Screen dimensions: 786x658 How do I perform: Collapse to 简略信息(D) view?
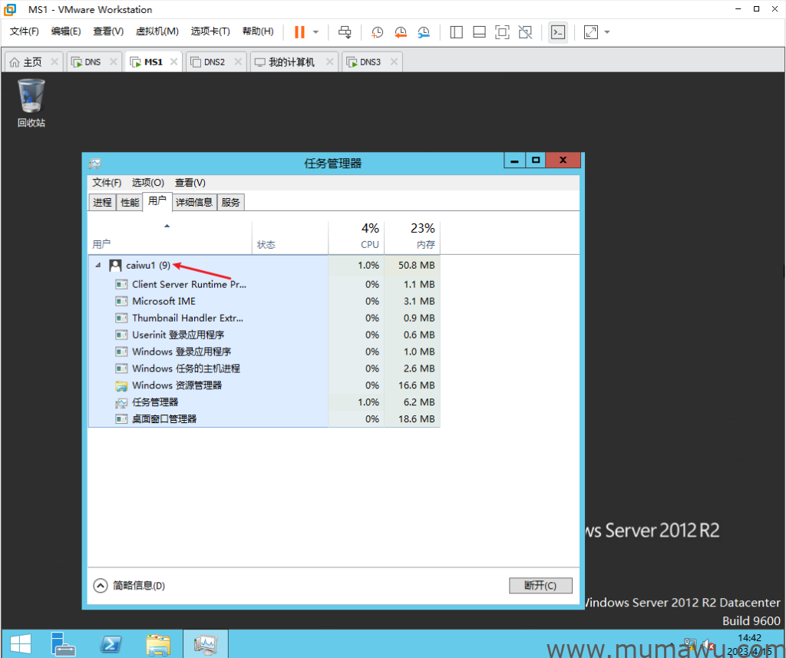click(x=129, y=585)
